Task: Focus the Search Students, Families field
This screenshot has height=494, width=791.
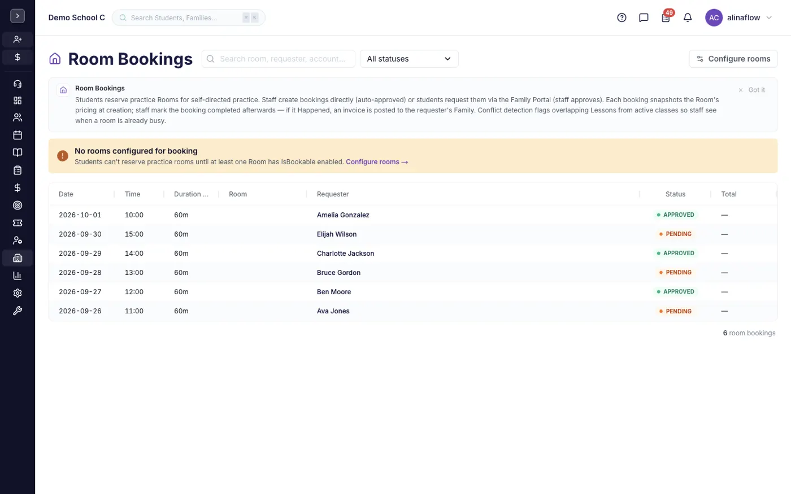Action: click(189, 18)
